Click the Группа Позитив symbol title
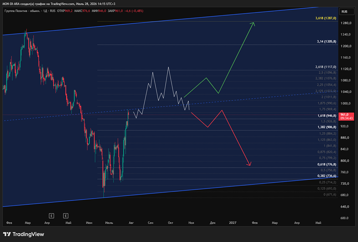 (22, 11)
